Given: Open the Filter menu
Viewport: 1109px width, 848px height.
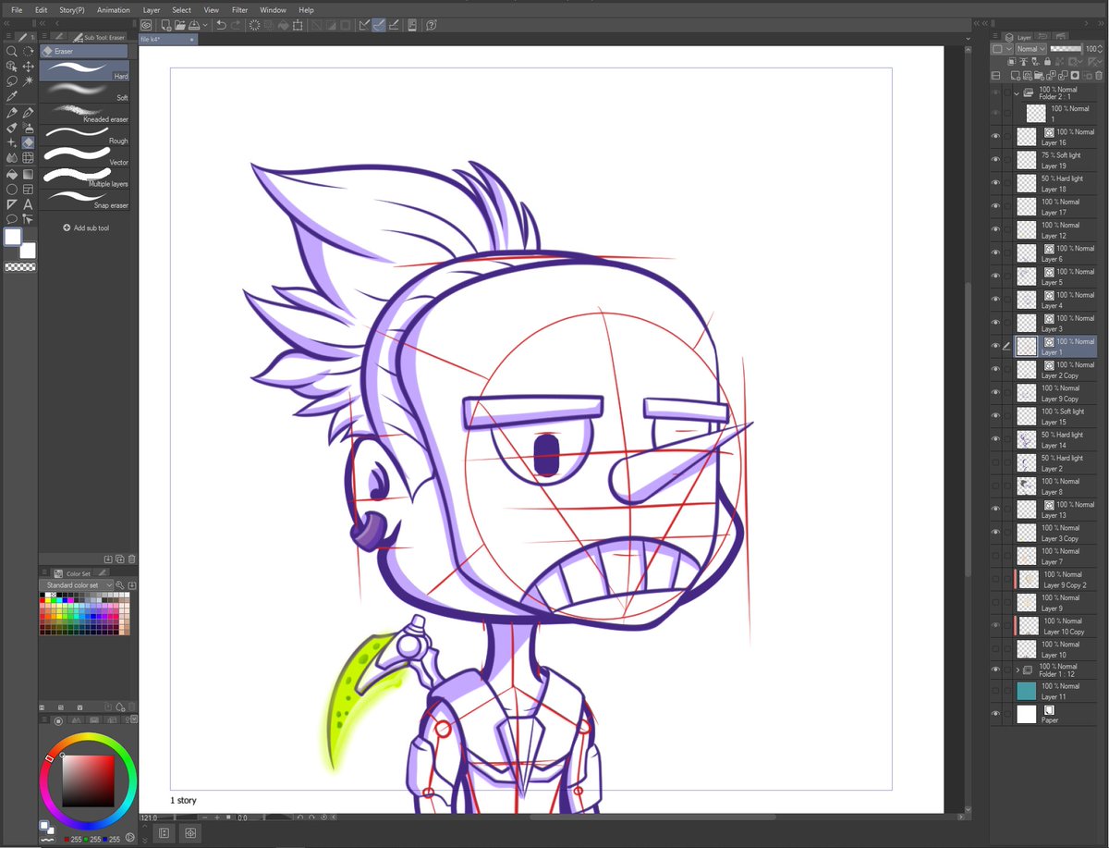Looking at the screenshot, I should (x=239, y=9).
